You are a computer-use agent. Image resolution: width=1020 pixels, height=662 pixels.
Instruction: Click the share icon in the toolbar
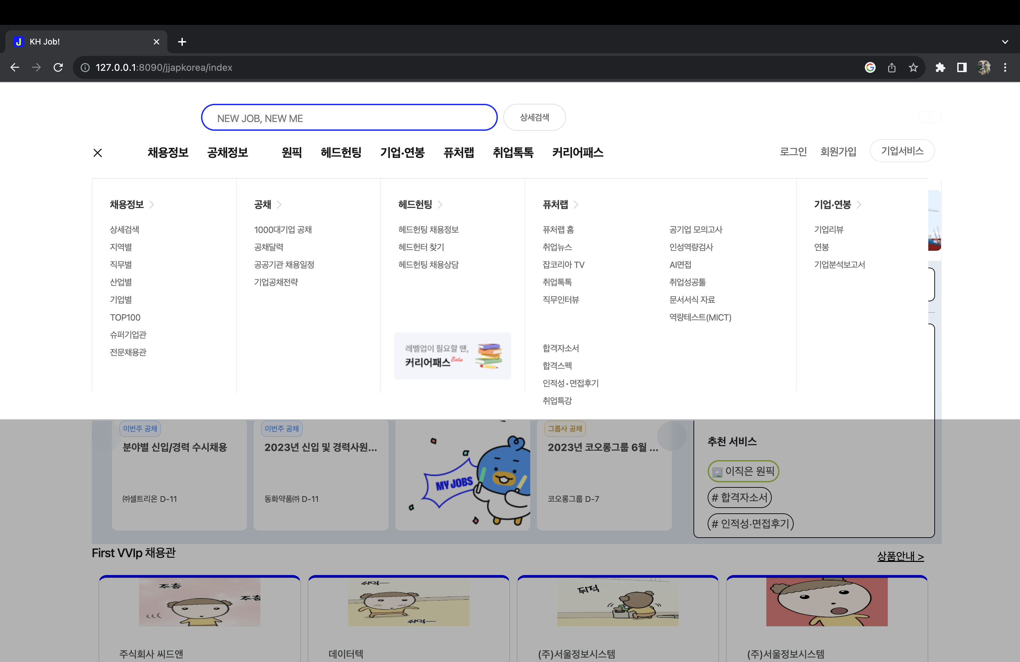(892, 67)
